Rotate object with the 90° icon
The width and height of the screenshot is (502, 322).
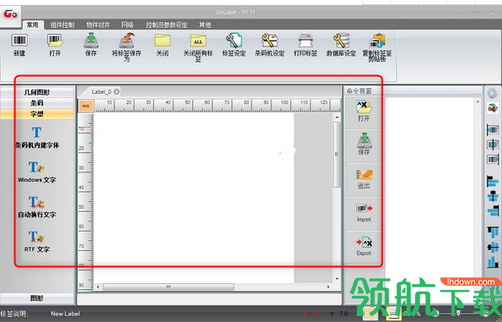pos(493,108)
